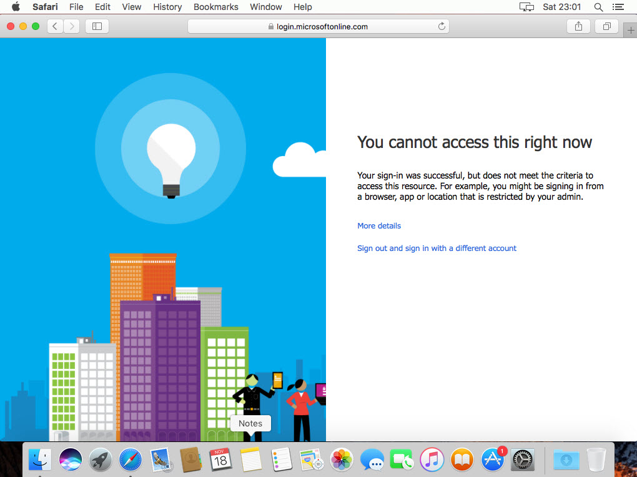Open Contacts from the Dock
The height and width of the screenshot is (477, 637).
coord(190,460)
